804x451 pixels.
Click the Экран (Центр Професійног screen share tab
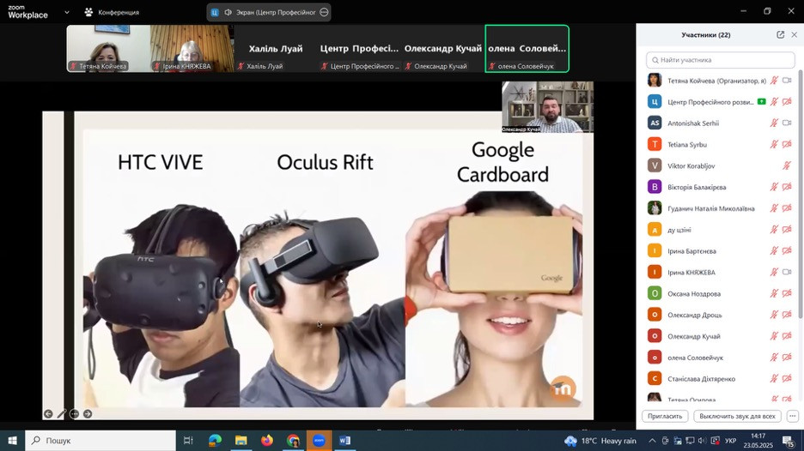tap(269, 12)
